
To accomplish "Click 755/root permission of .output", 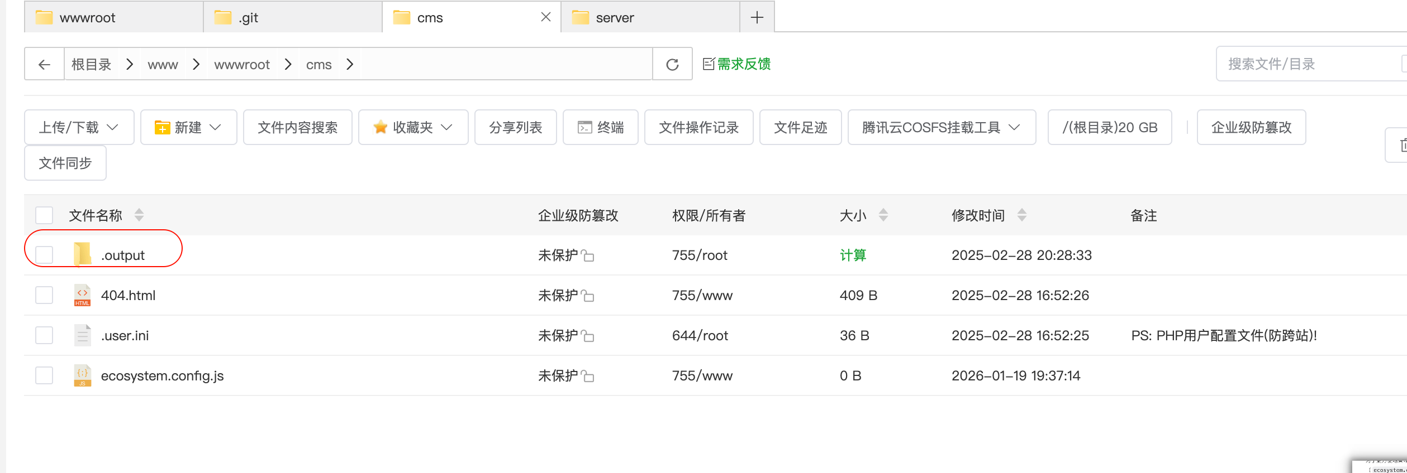I will [x=700, y=255].
